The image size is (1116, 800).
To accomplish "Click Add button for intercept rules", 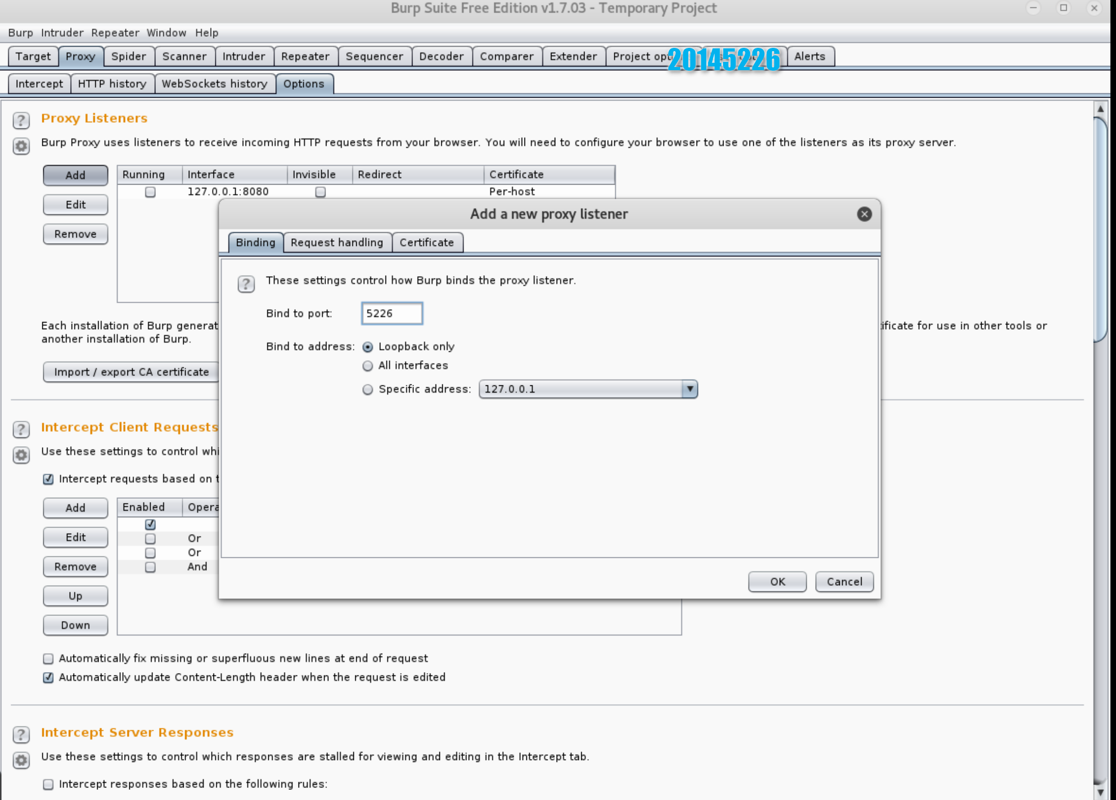I will coord(75,508).
